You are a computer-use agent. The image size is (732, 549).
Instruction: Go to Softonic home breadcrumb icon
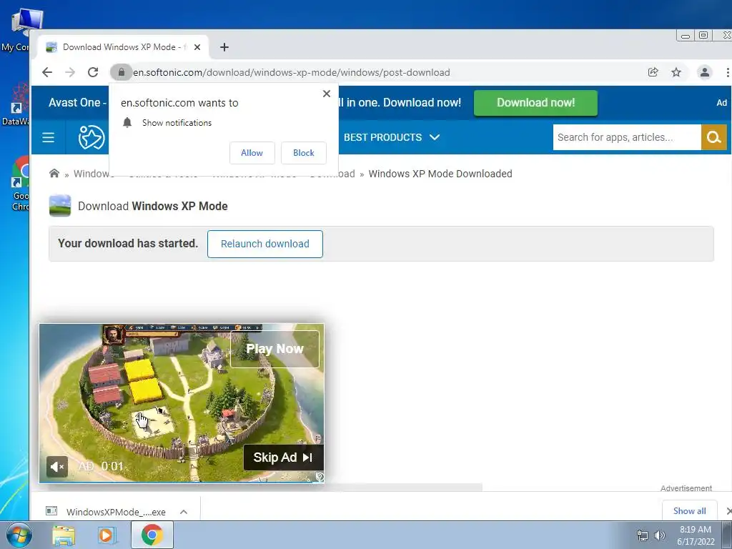click(54, 174)
